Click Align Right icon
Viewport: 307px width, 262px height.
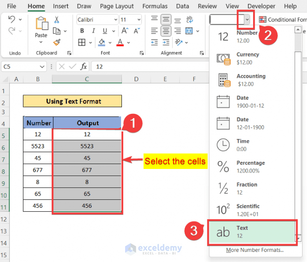tap(177, 31)
